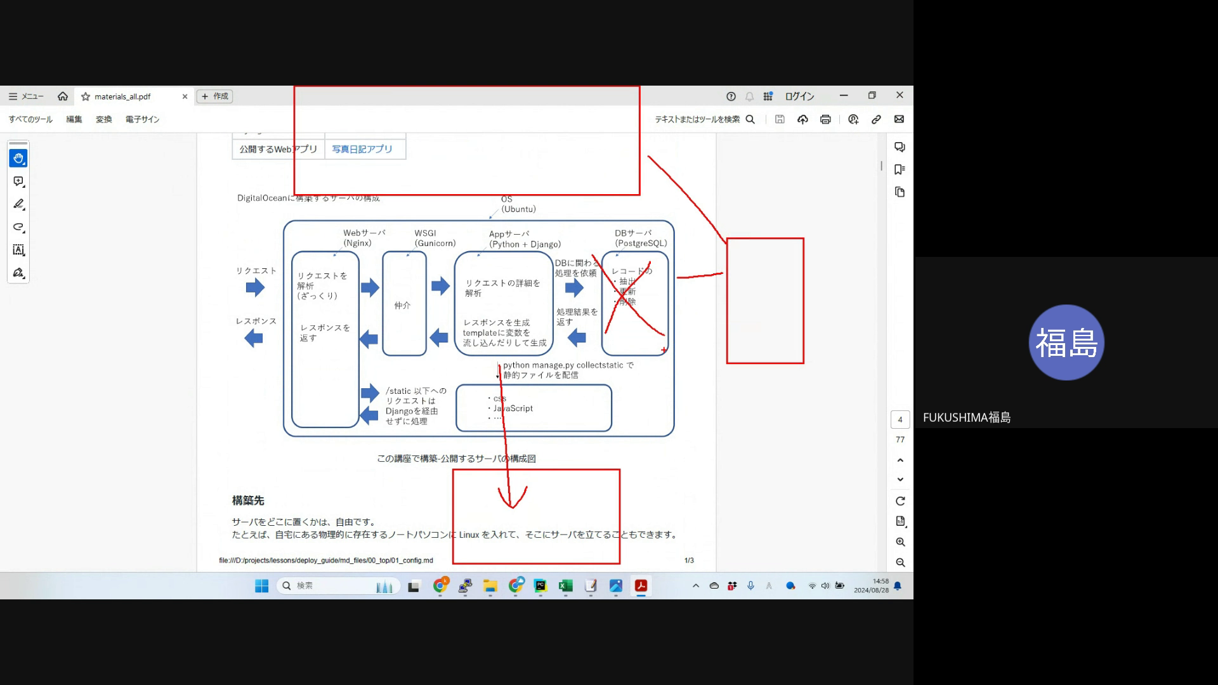The height and width of the screenshot is (685, 1218).
Task: Zoom in with magnifier plus icon
Action: point(900,542)
